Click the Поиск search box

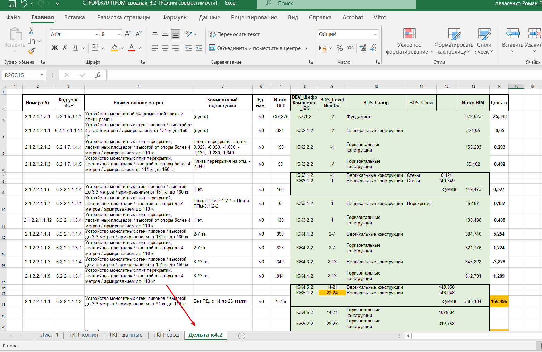(x=337, y=3)
